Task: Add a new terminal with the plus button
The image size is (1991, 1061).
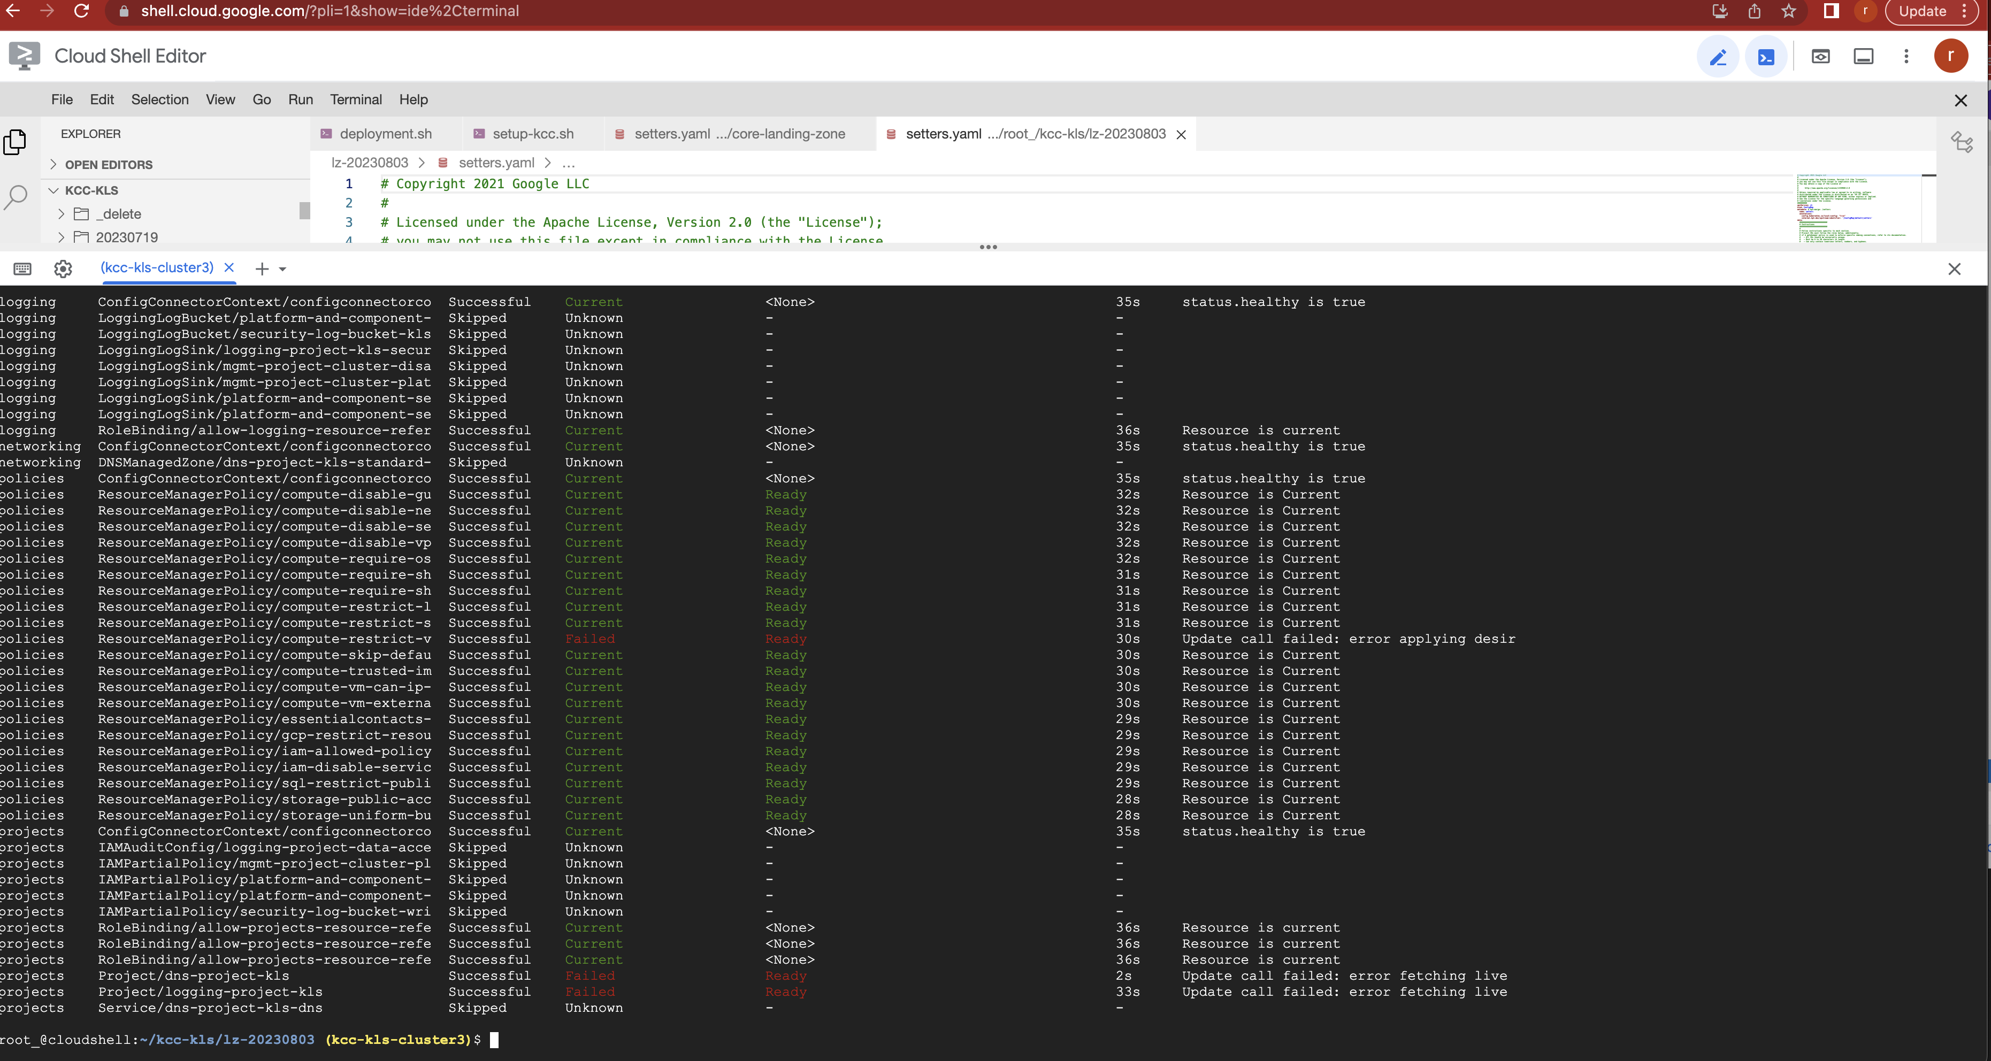Action: (261, 269)
